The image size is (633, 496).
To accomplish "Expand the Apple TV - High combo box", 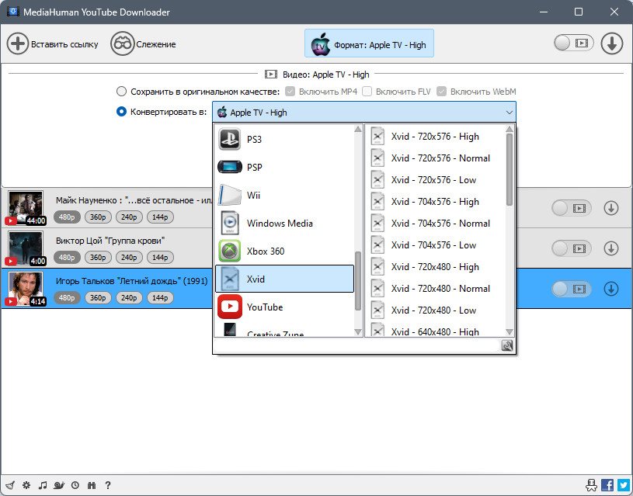I will [x=364, y=113].
